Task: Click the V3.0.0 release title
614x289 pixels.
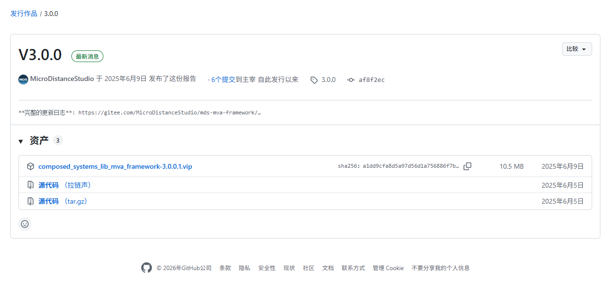Action: 40,55
